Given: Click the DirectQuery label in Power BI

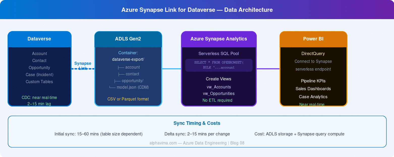Looking at the screenshot, I should (313, 54).
